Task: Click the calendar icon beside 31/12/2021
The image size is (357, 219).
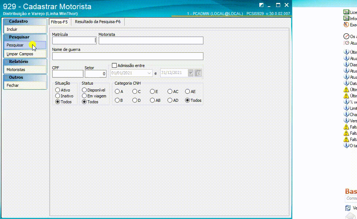Action: pyautogui.click(x=198, y=73)
